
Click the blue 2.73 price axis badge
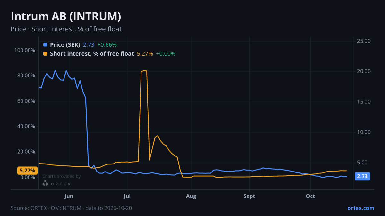[x=362, y=176]
